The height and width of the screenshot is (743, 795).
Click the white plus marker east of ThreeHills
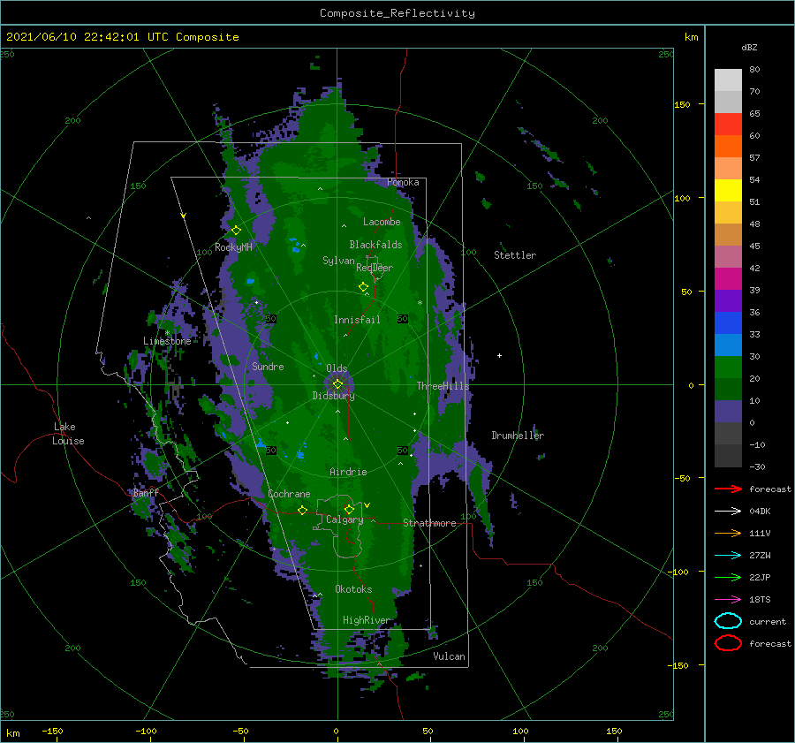pyautogui.click(x=499, y=355)
